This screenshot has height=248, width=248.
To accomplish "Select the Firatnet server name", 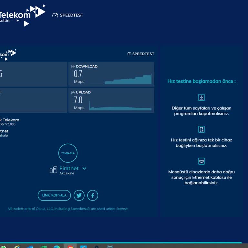I will (x=69, y=169).
